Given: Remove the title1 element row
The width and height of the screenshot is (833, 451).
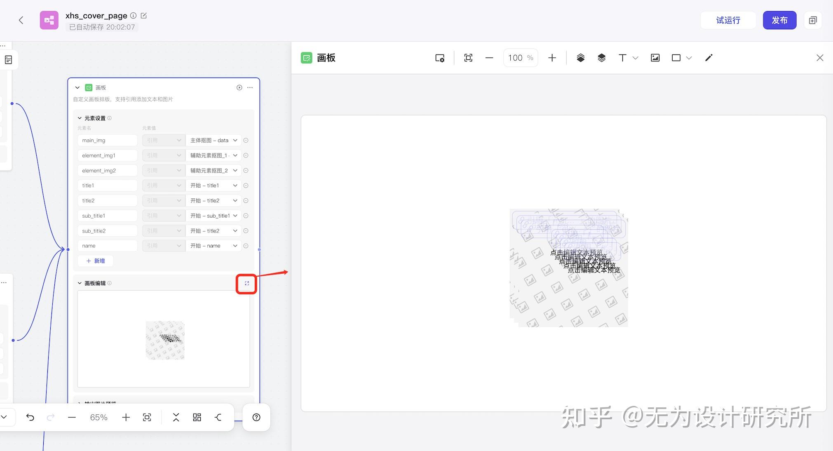Looking at the screenshot, I should coord(246,186).
